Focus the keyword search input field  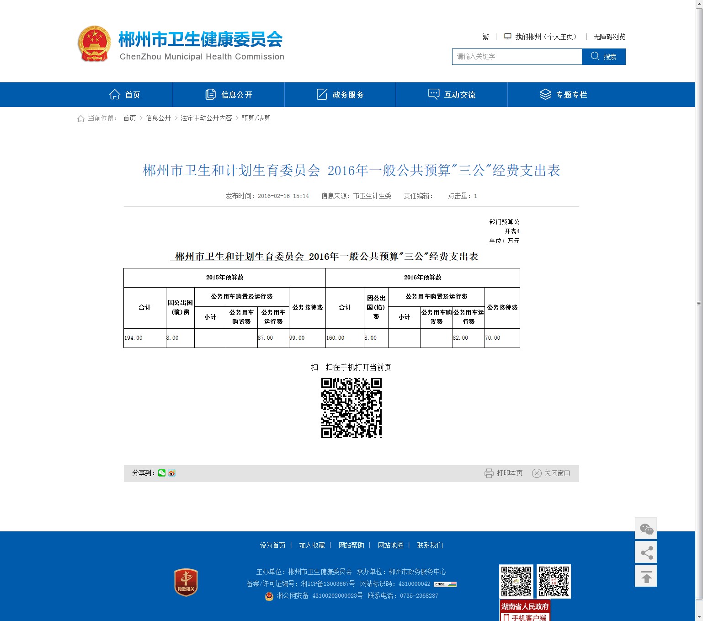click(517, 57)
